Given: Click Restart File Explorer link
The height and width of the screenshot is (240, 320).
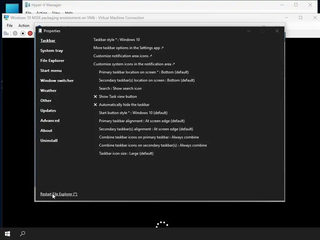Looking at the screenshot, I should click(59, 194).
